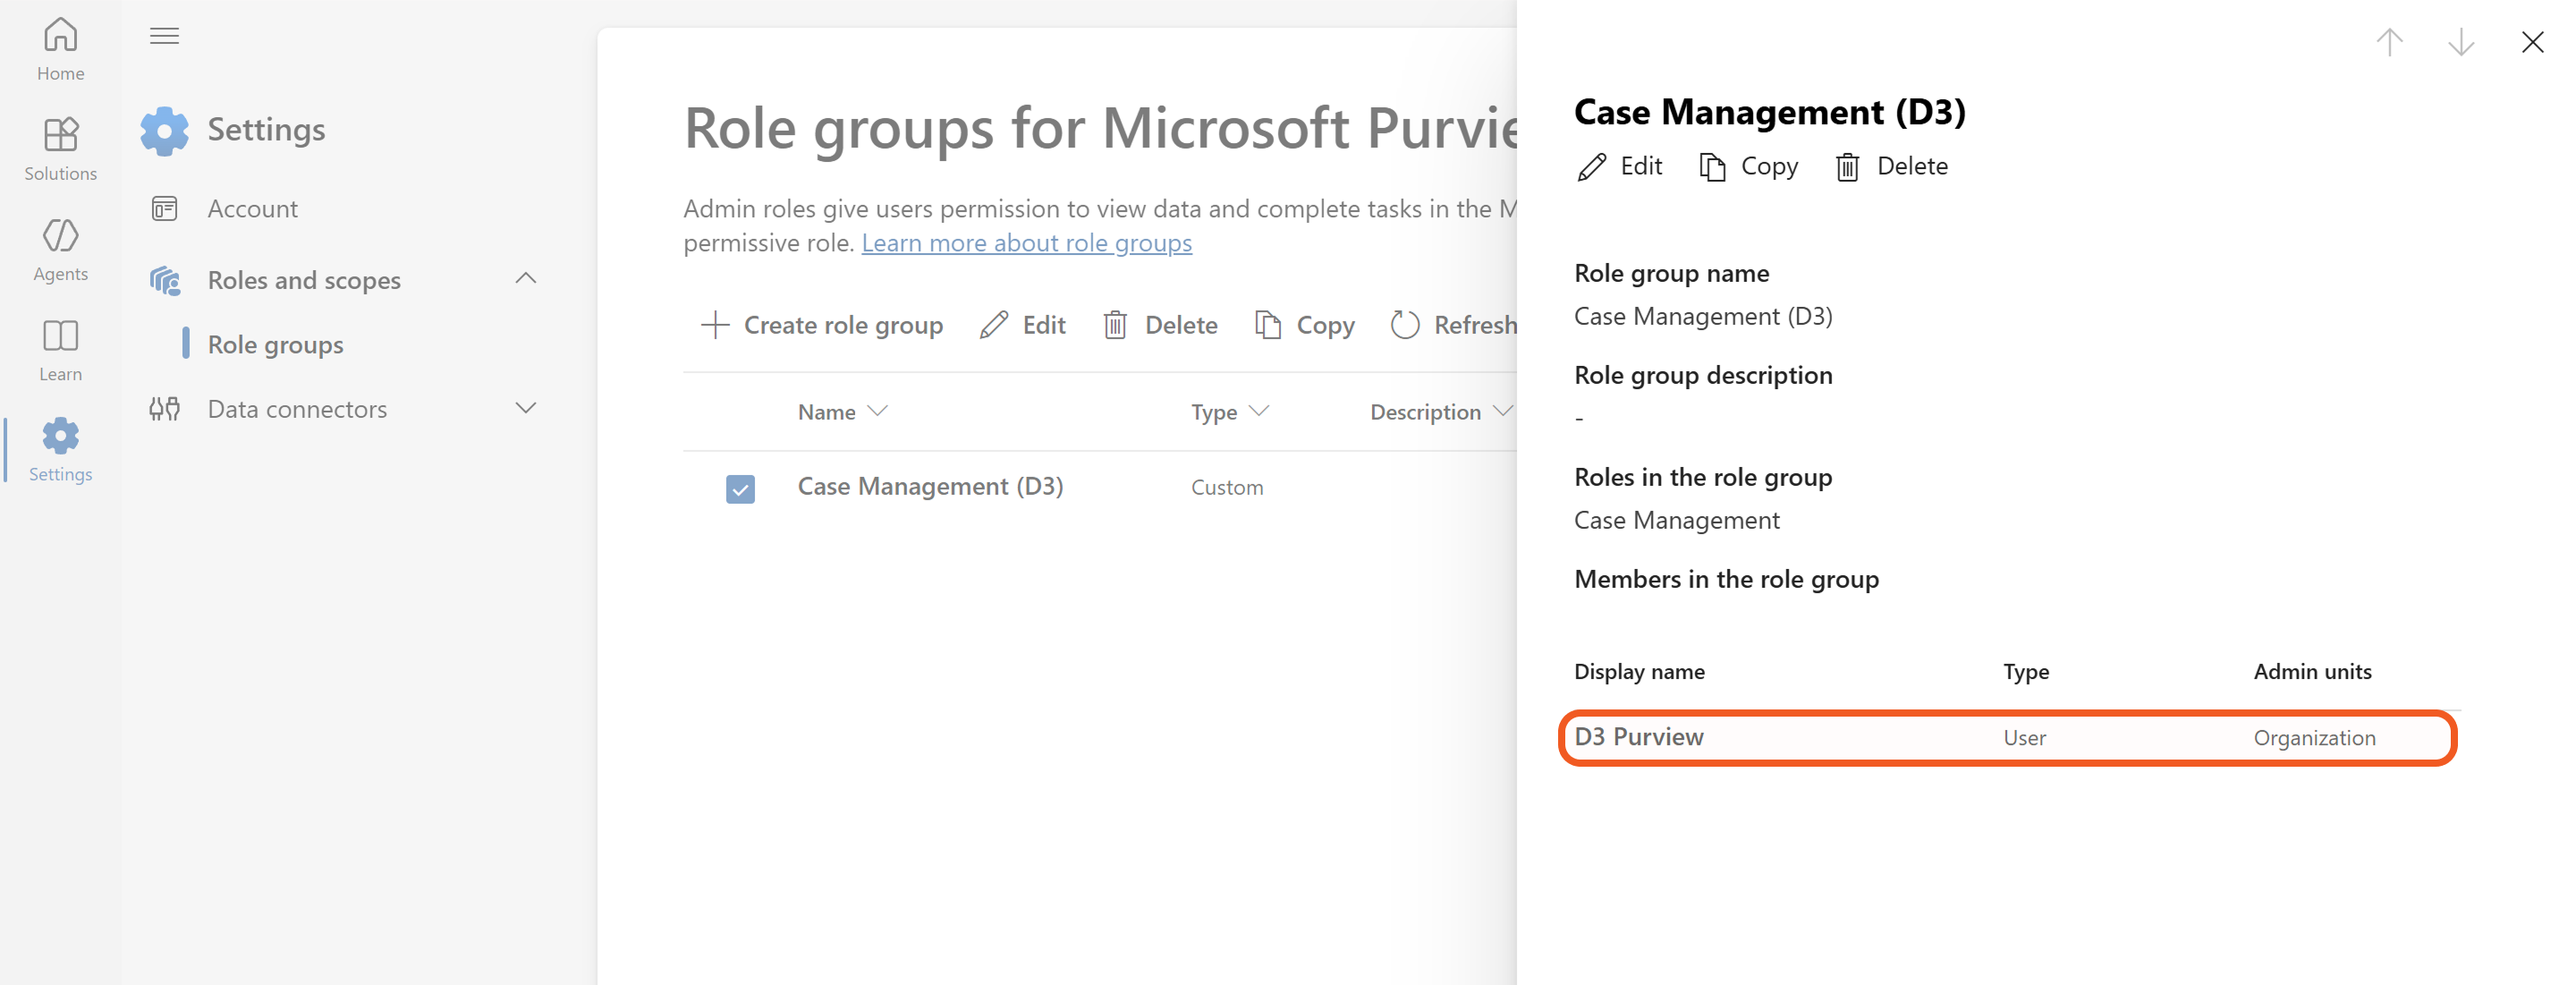Open the Account settings item
2576x985 pixels.
point(252,209)
